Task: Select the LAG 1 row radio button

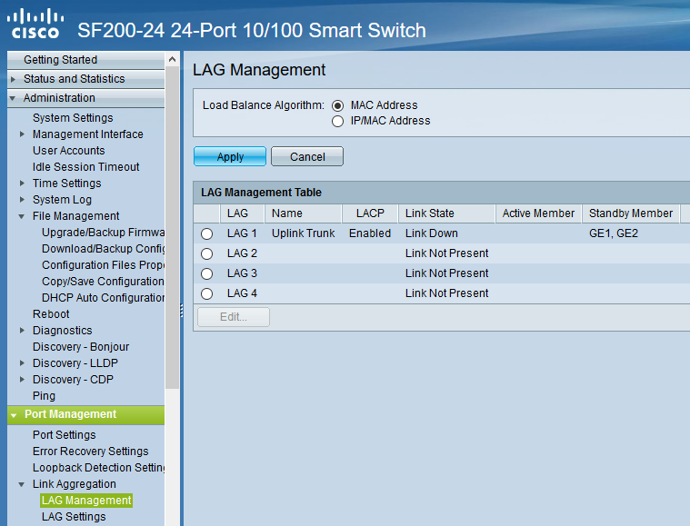Action: pos(207,233)
